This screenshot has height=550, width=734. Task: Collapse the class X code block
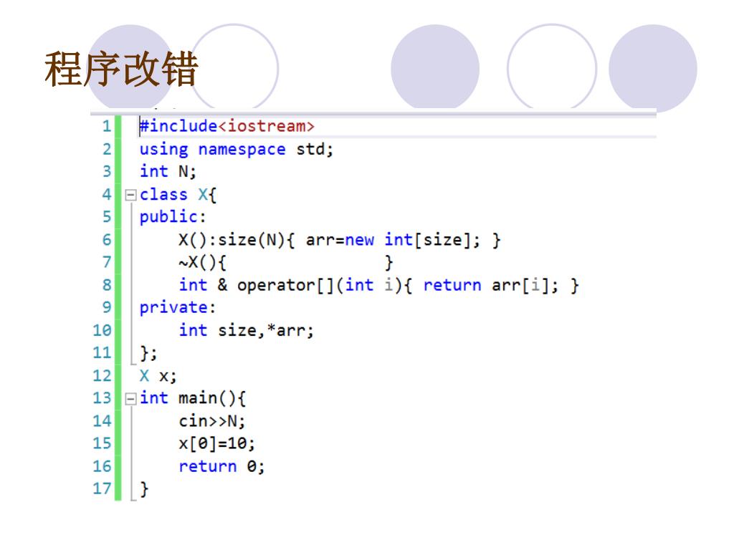[x=130, y=195]
